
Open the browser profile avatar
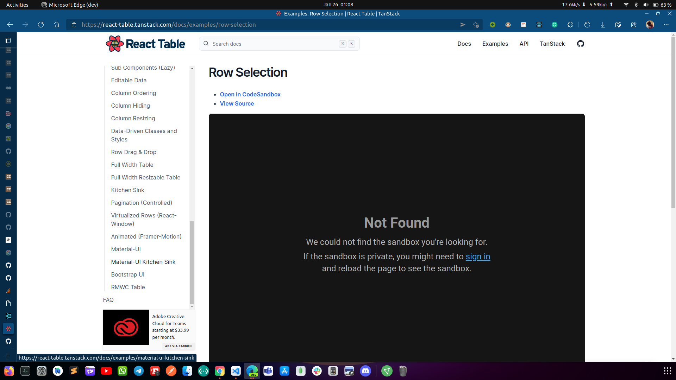click(x=650, y=25)
